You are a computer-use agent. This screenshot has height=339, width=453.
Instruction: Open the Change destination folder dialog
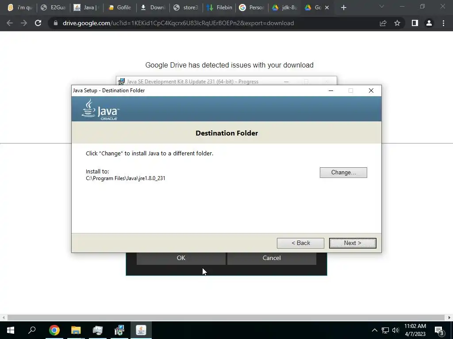343,173
